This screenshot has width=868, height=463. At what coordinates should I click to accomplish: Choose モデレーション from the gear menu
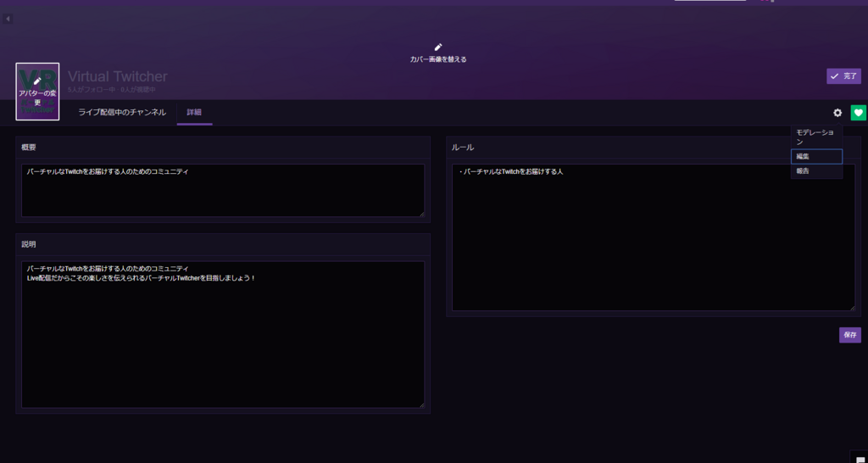coord(816,137)
